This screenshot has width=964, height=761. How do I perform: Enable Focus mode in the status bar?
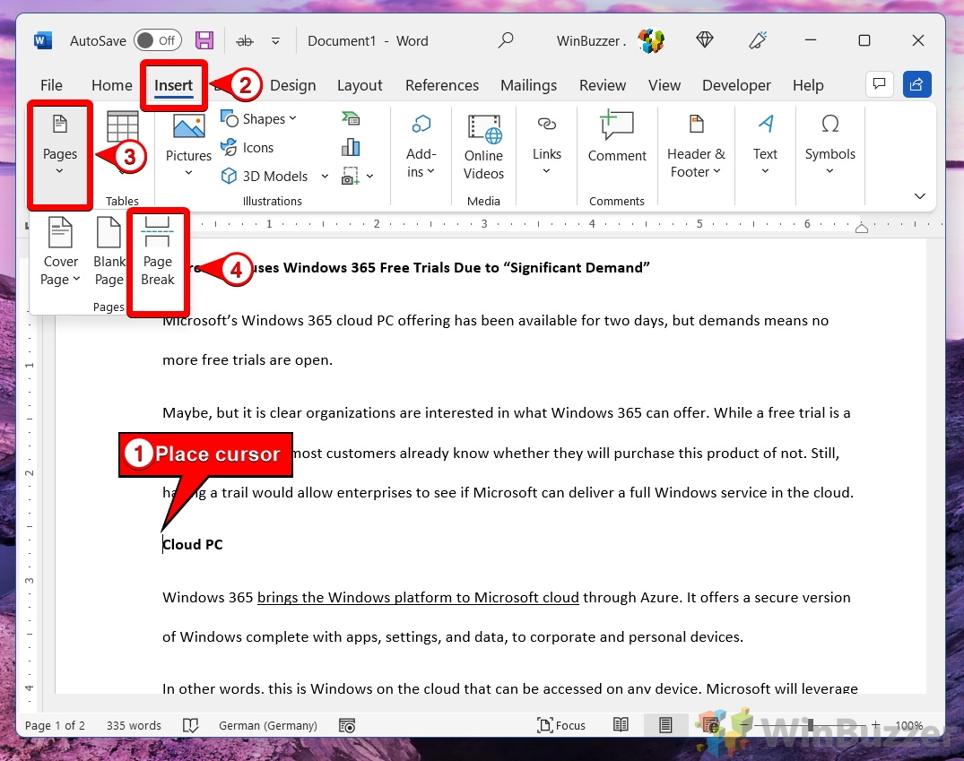coord(561,725)
